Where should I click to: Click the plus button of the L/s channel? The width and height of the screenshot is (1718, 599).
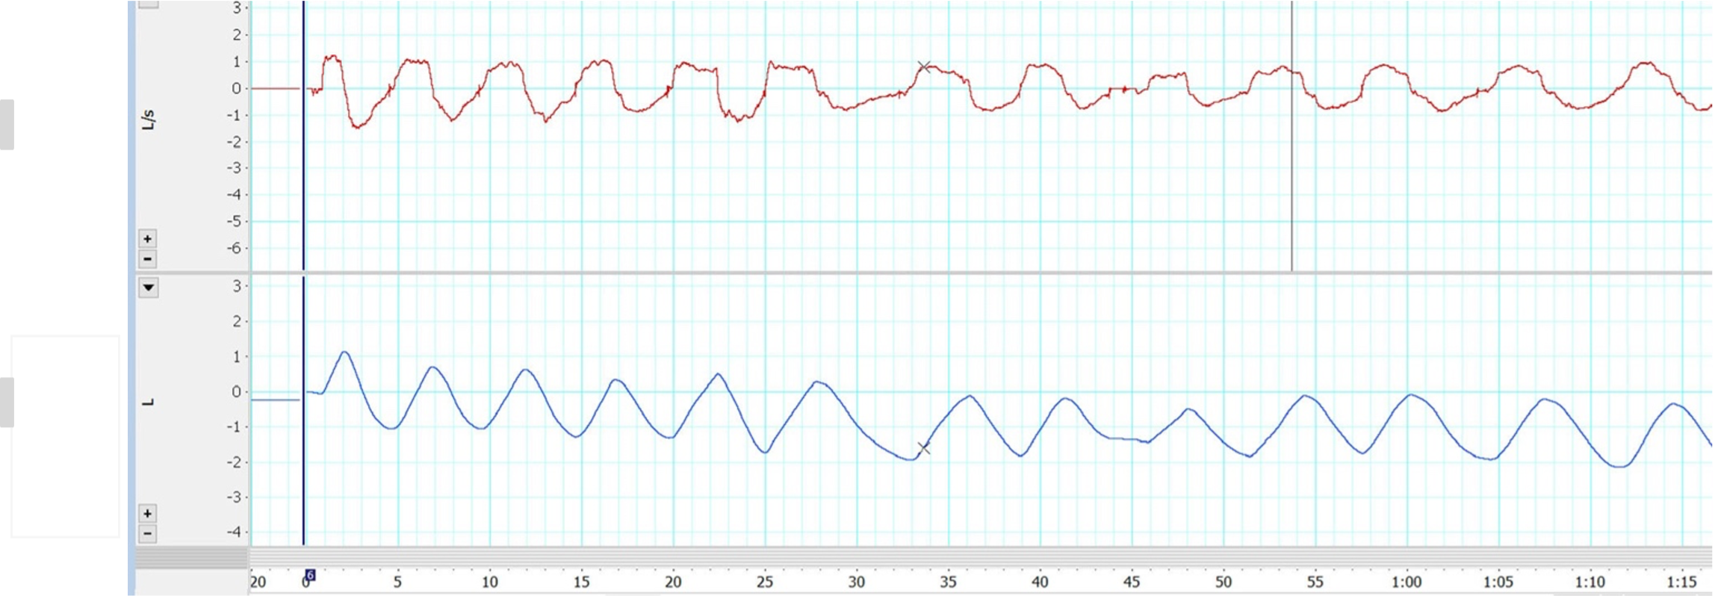click(148, 239)
